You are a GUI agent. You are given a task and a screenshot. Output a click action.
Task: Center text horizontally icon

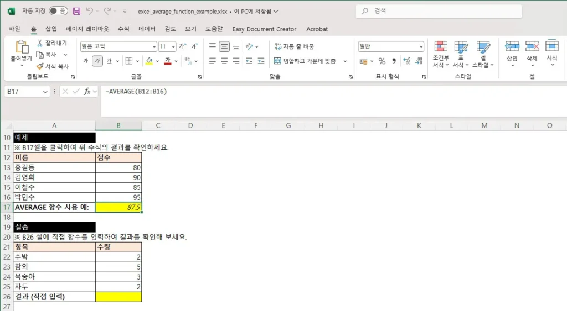224,61
